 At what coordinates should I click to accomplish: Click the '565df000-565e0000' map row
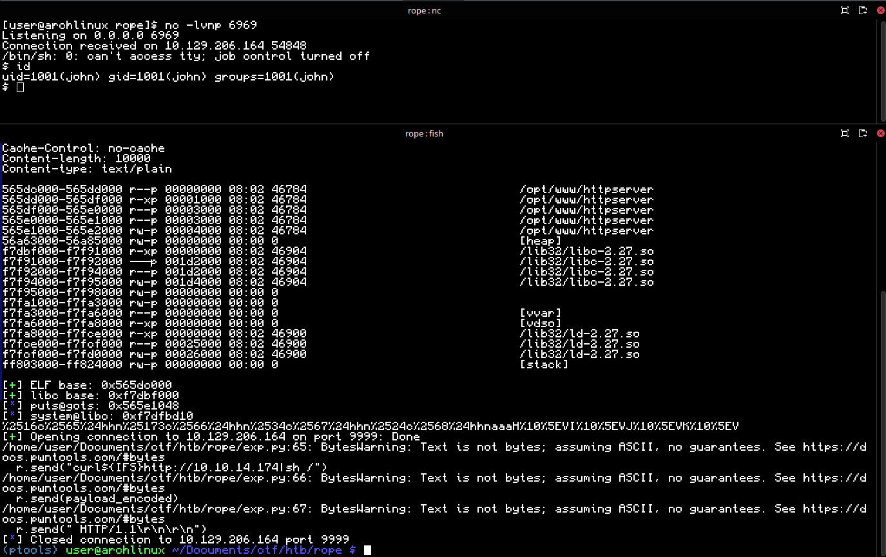pyautogui.click(x=327, y=210)
